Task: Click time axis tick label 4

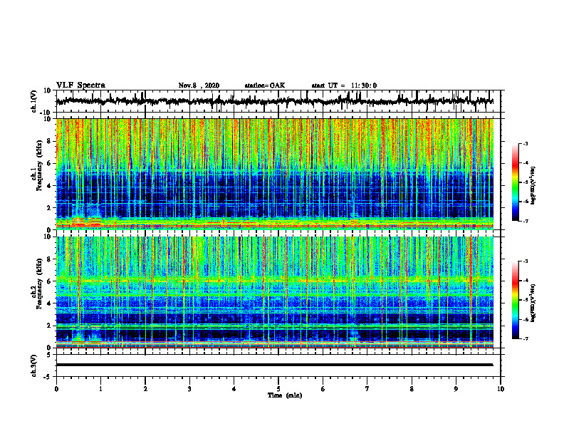Action: pos(234,389)
